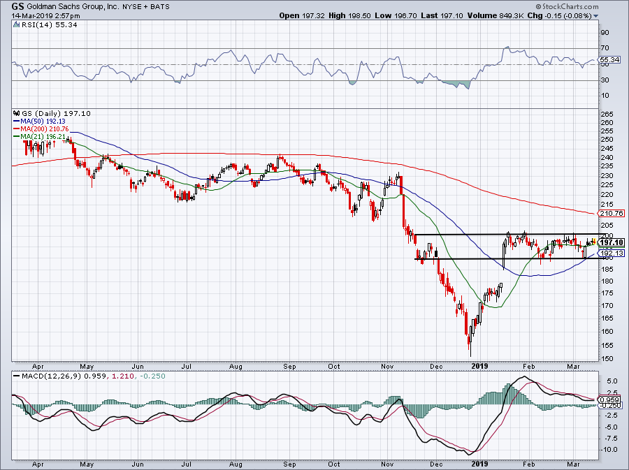Click the MA(50) 192.13 legend text
629x470 pixels.
click(43, 122)
